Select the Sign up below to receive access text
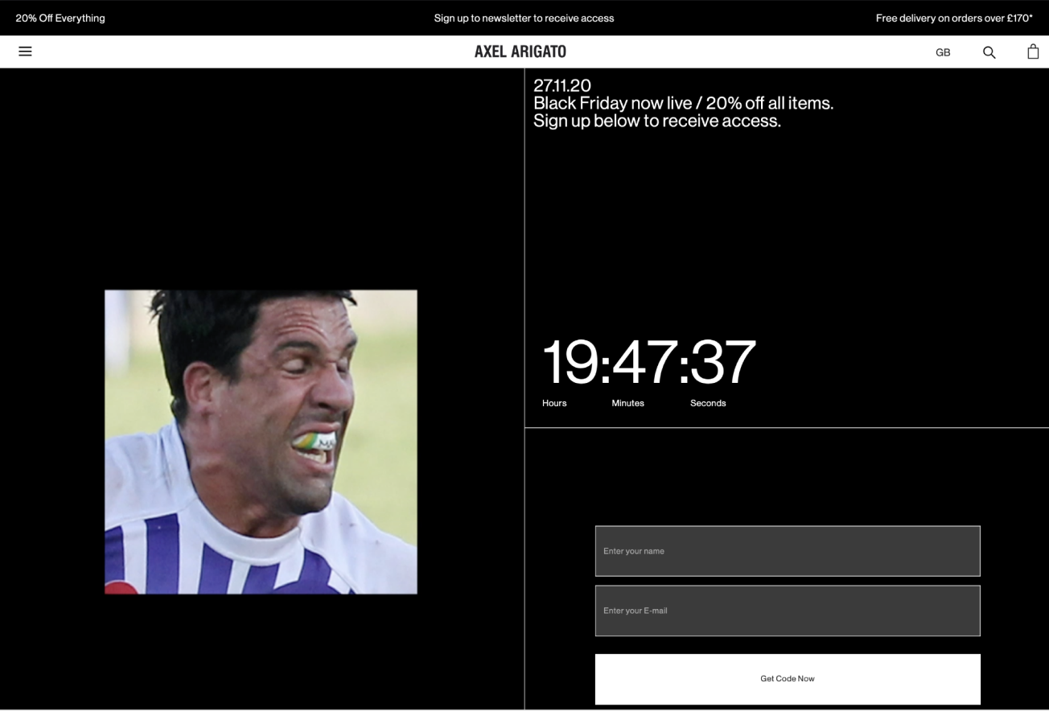The image size is (1049, 724). (657, 121)
